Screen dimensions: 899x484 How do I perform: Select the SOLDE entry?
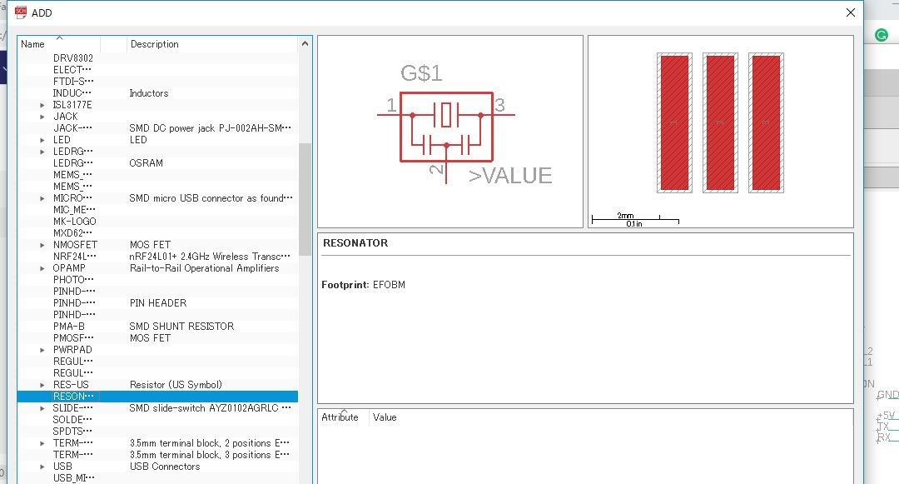click(x=72, y=420)
